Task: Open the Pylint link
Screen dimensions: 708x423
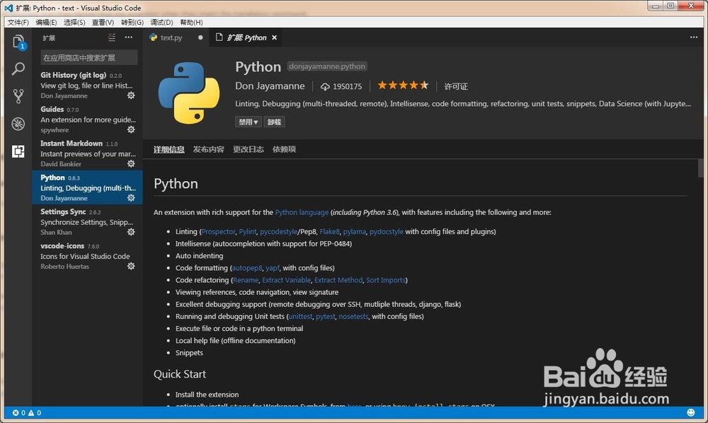Action: (x=247, y=231)
